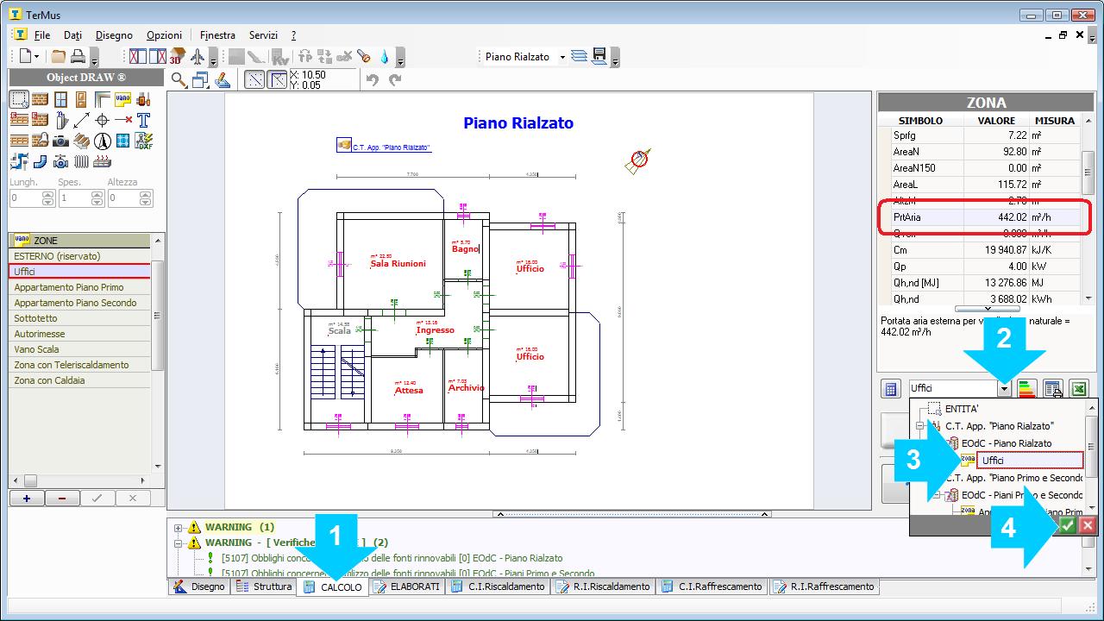The image size is (1104, 621).
Task: Click the DXF import icon
Action: pos(143,141)
